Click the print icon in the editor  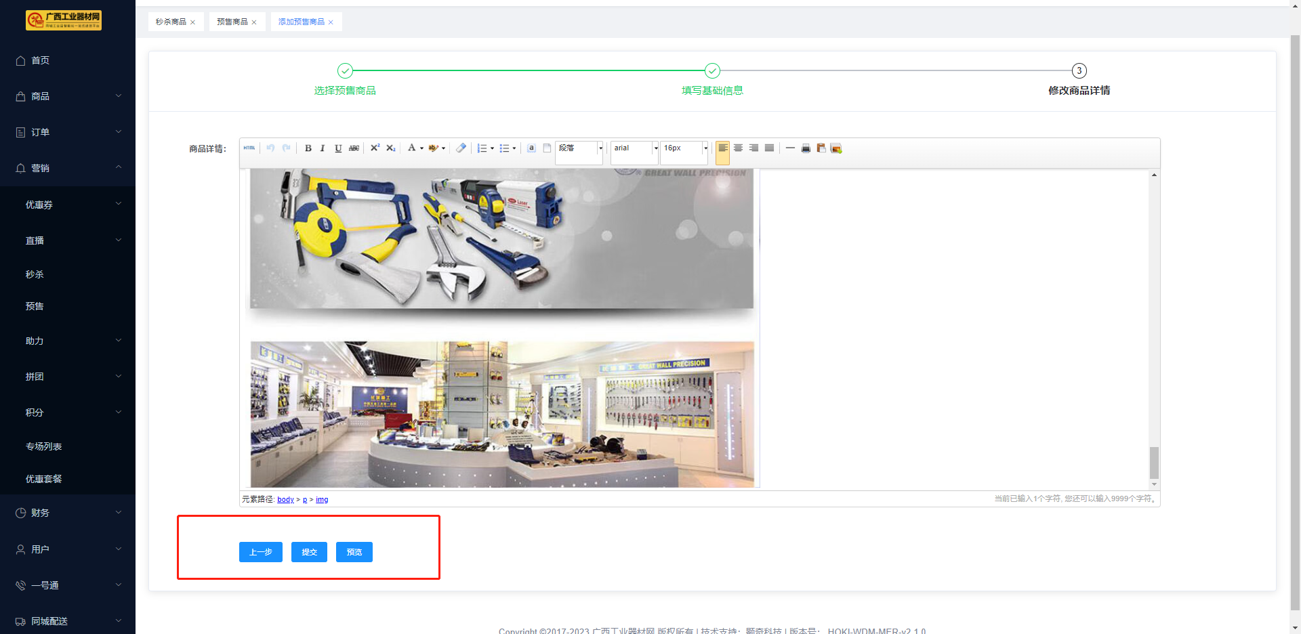[x=806, y=148]
